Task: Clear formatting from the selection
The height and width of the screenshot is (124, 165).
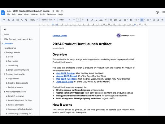Action: [163, 20]
